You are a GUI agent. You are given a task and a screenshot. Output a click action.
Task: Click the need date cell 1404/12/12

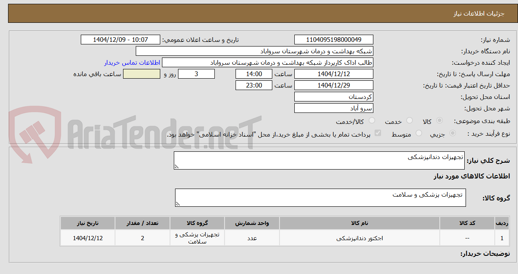(88, 238)
